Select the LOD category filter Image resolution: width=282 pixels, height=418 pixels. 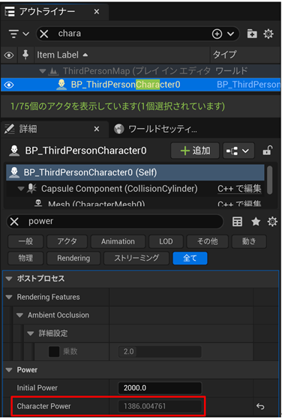point(166,241)
